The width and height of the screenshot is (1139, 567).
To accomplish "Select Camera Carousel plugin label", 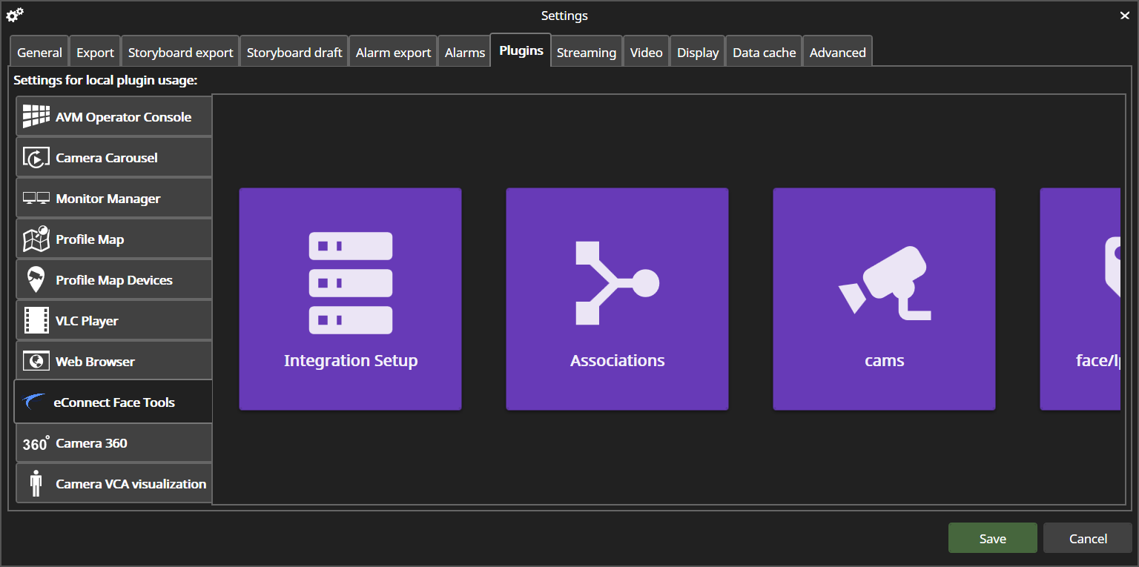I will coord(107,158).
